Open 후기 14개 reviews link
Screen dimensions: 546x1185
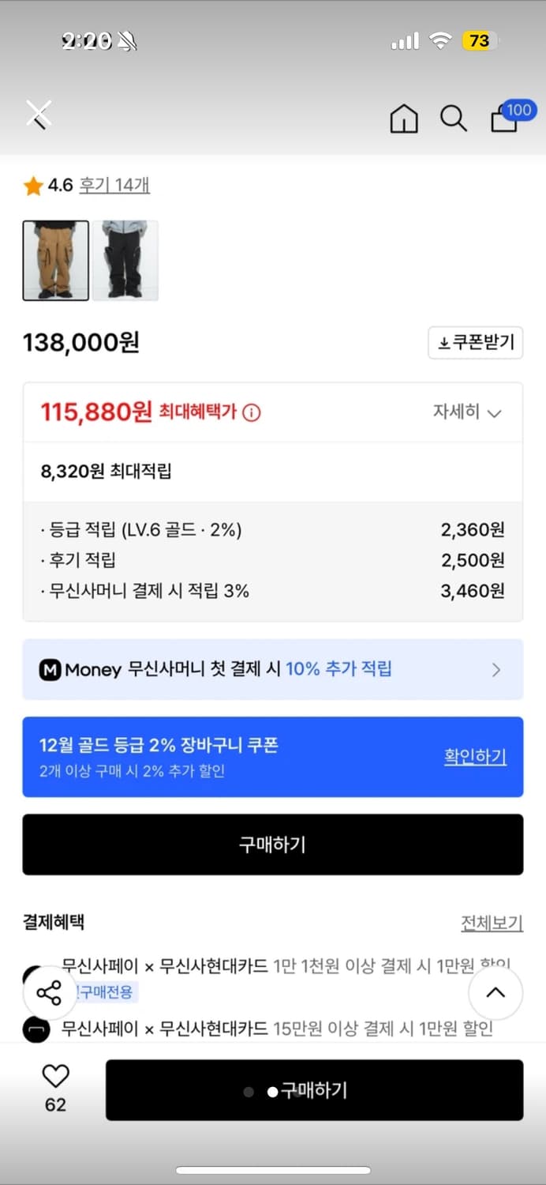click(x=114, y=186)
